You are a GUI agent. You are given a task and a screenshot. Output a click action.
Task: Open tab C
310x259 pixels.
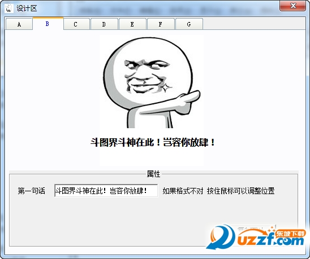tap(76, 24)
